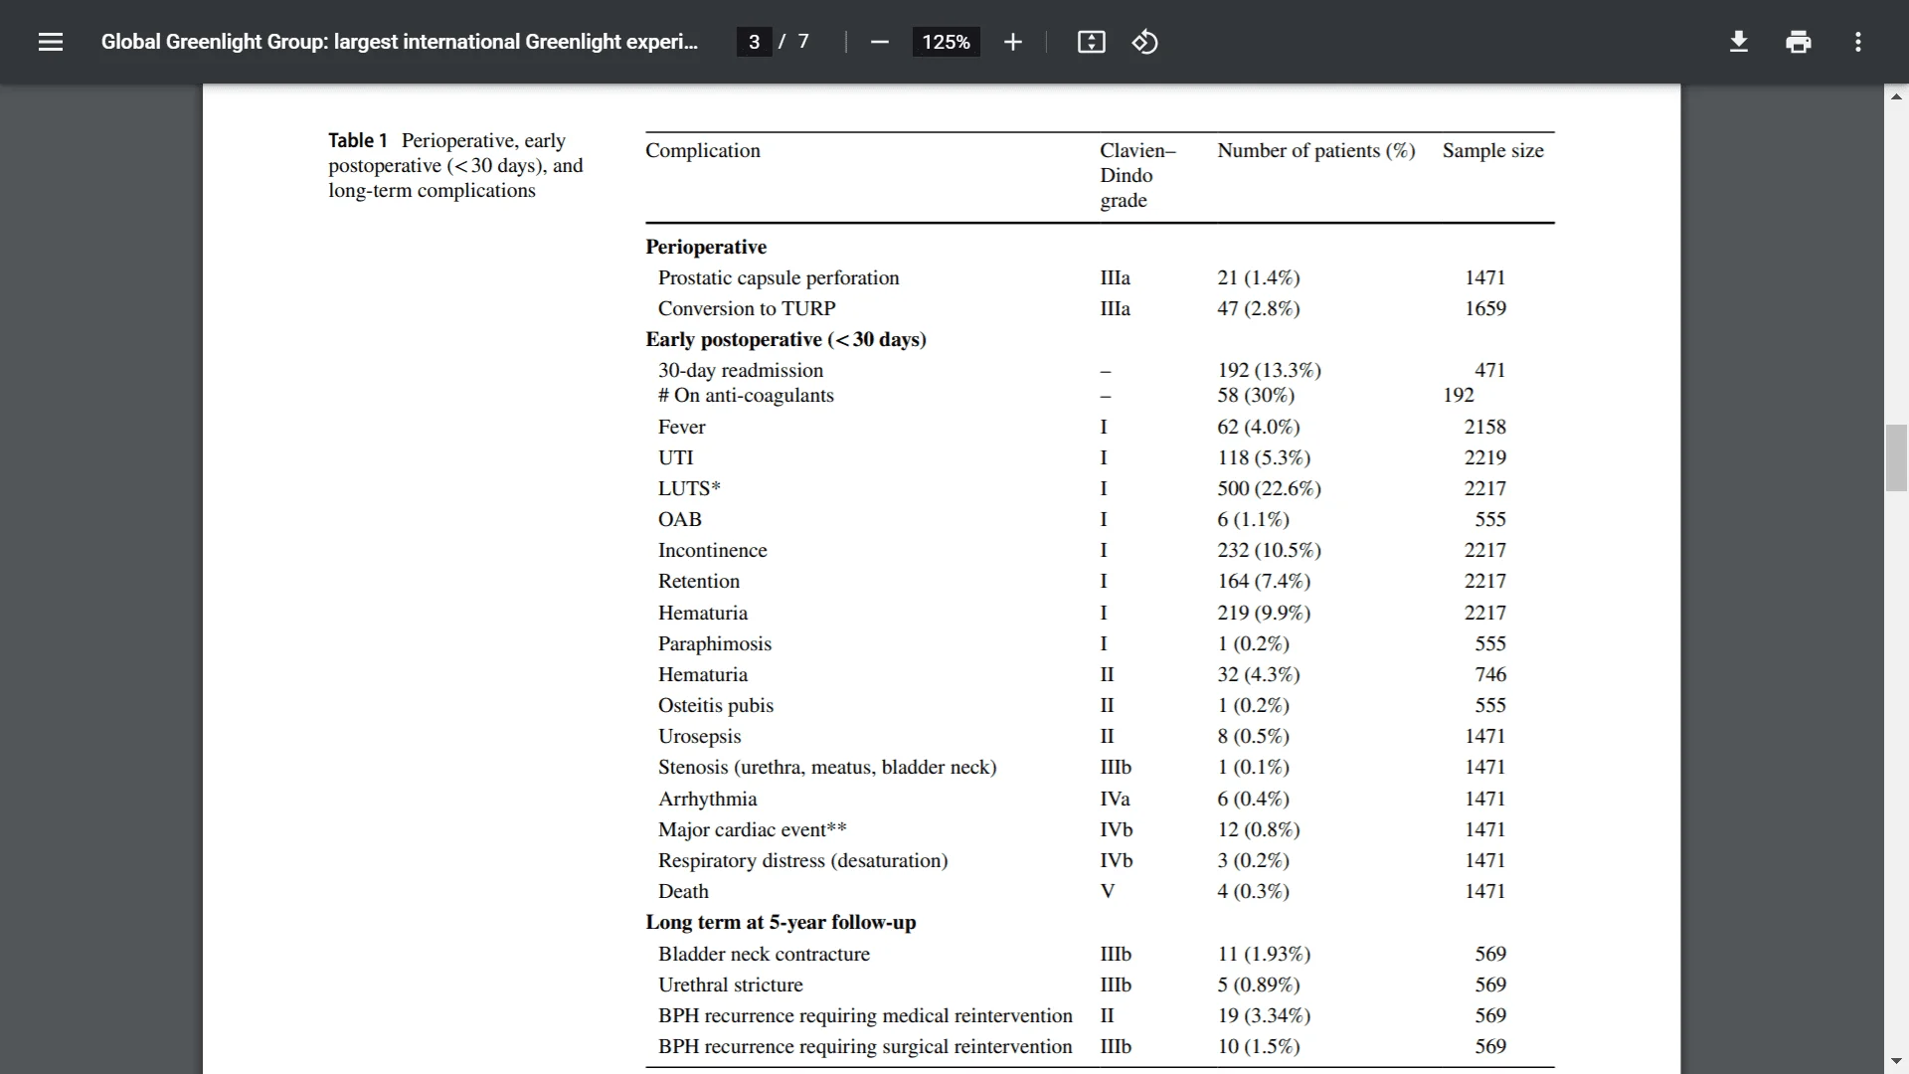Screen dimensions: 1909x1074
Task: Click the vertical scrollbar thumb
Action: [x=1896, y=457]
